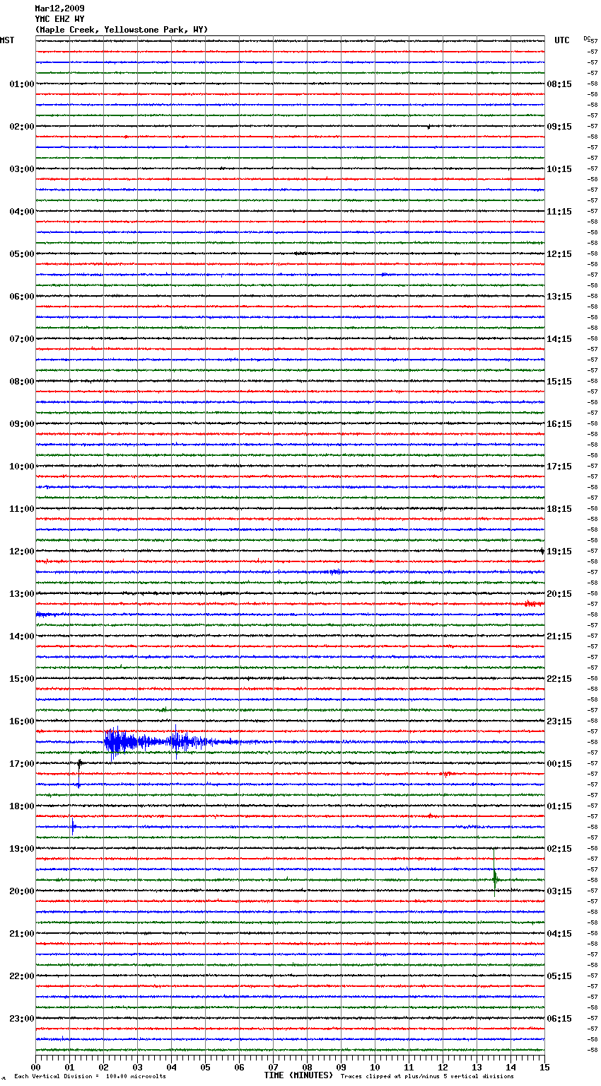This screenshot has width=601, height=1086.
Task: Click the 02:15 UTC time label
Action: pyautogui.click(x=559, y=849)
